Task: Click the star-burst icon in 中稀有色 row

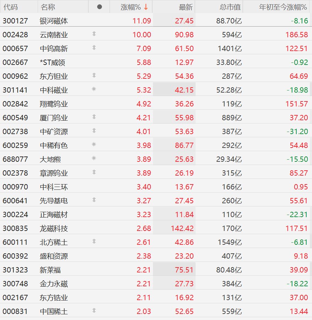Action: click(x=94, y=144)
